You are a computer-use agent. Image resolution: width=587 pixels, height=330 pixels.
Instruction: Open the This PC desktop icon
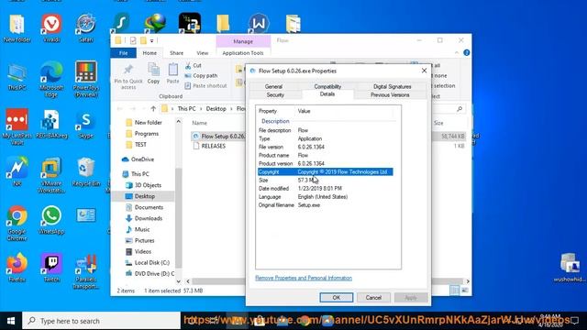tap(17, 77)
